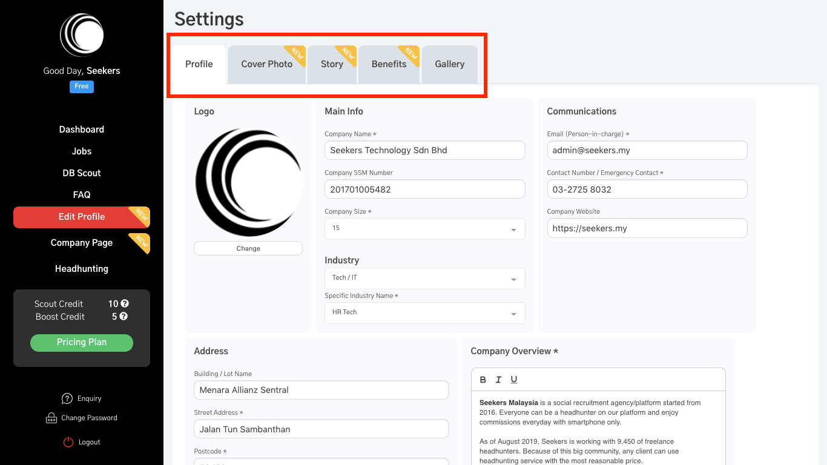Click the Boost Credit help icon
The width and height of the screenshot is (827, 465).
pyautogui.click(x=124, y=317)
